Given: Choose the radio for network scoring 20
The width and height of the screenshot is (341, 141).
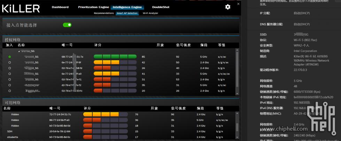Looking at the screenshot, I should pyautogui.click(x=9, y=91).
